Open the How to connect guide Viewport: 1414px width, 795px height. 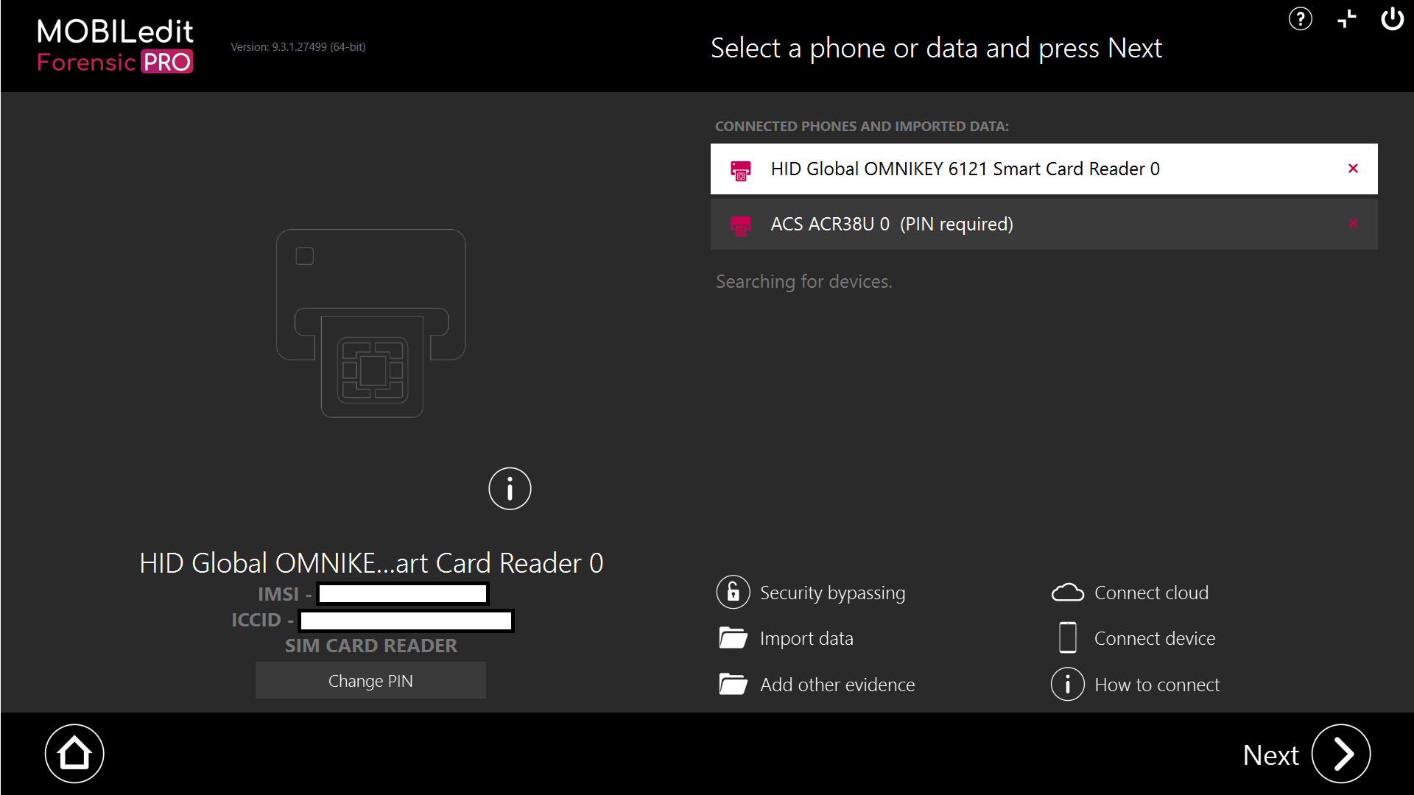tap(1157, 684)
